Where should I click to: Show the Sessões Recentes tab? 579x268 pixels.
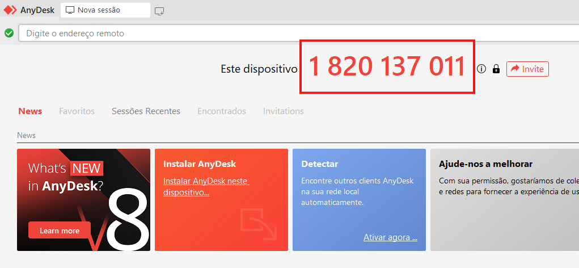(x=146, y=111)
